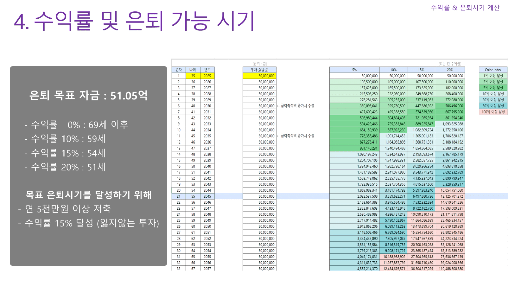Select the 10% return column header
Viewport: 508px width, 286px height.
click(x=393, y=70)
